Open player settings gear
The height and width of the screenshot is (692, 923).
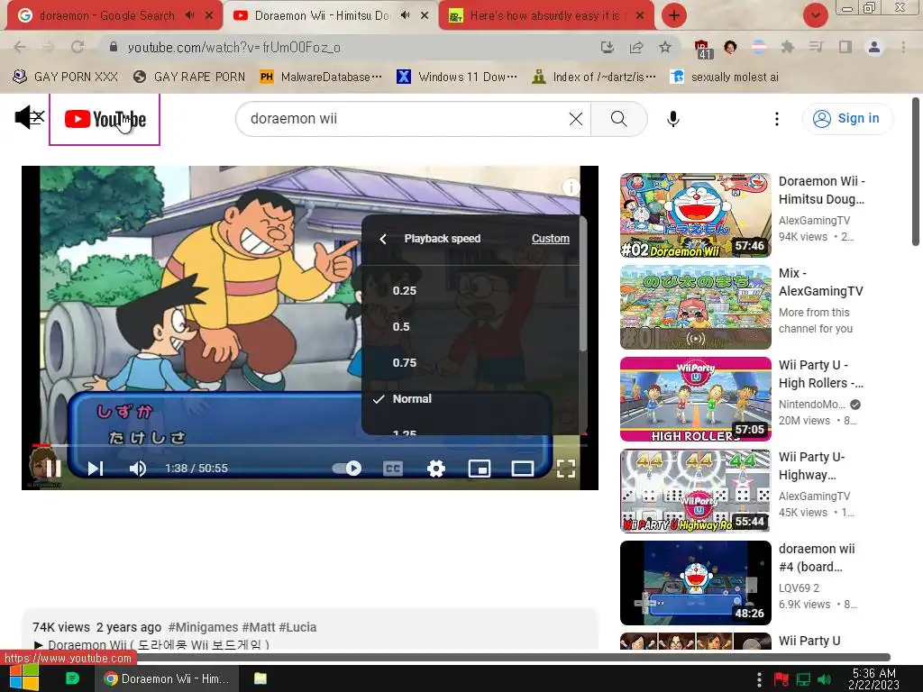pos(435,469)
